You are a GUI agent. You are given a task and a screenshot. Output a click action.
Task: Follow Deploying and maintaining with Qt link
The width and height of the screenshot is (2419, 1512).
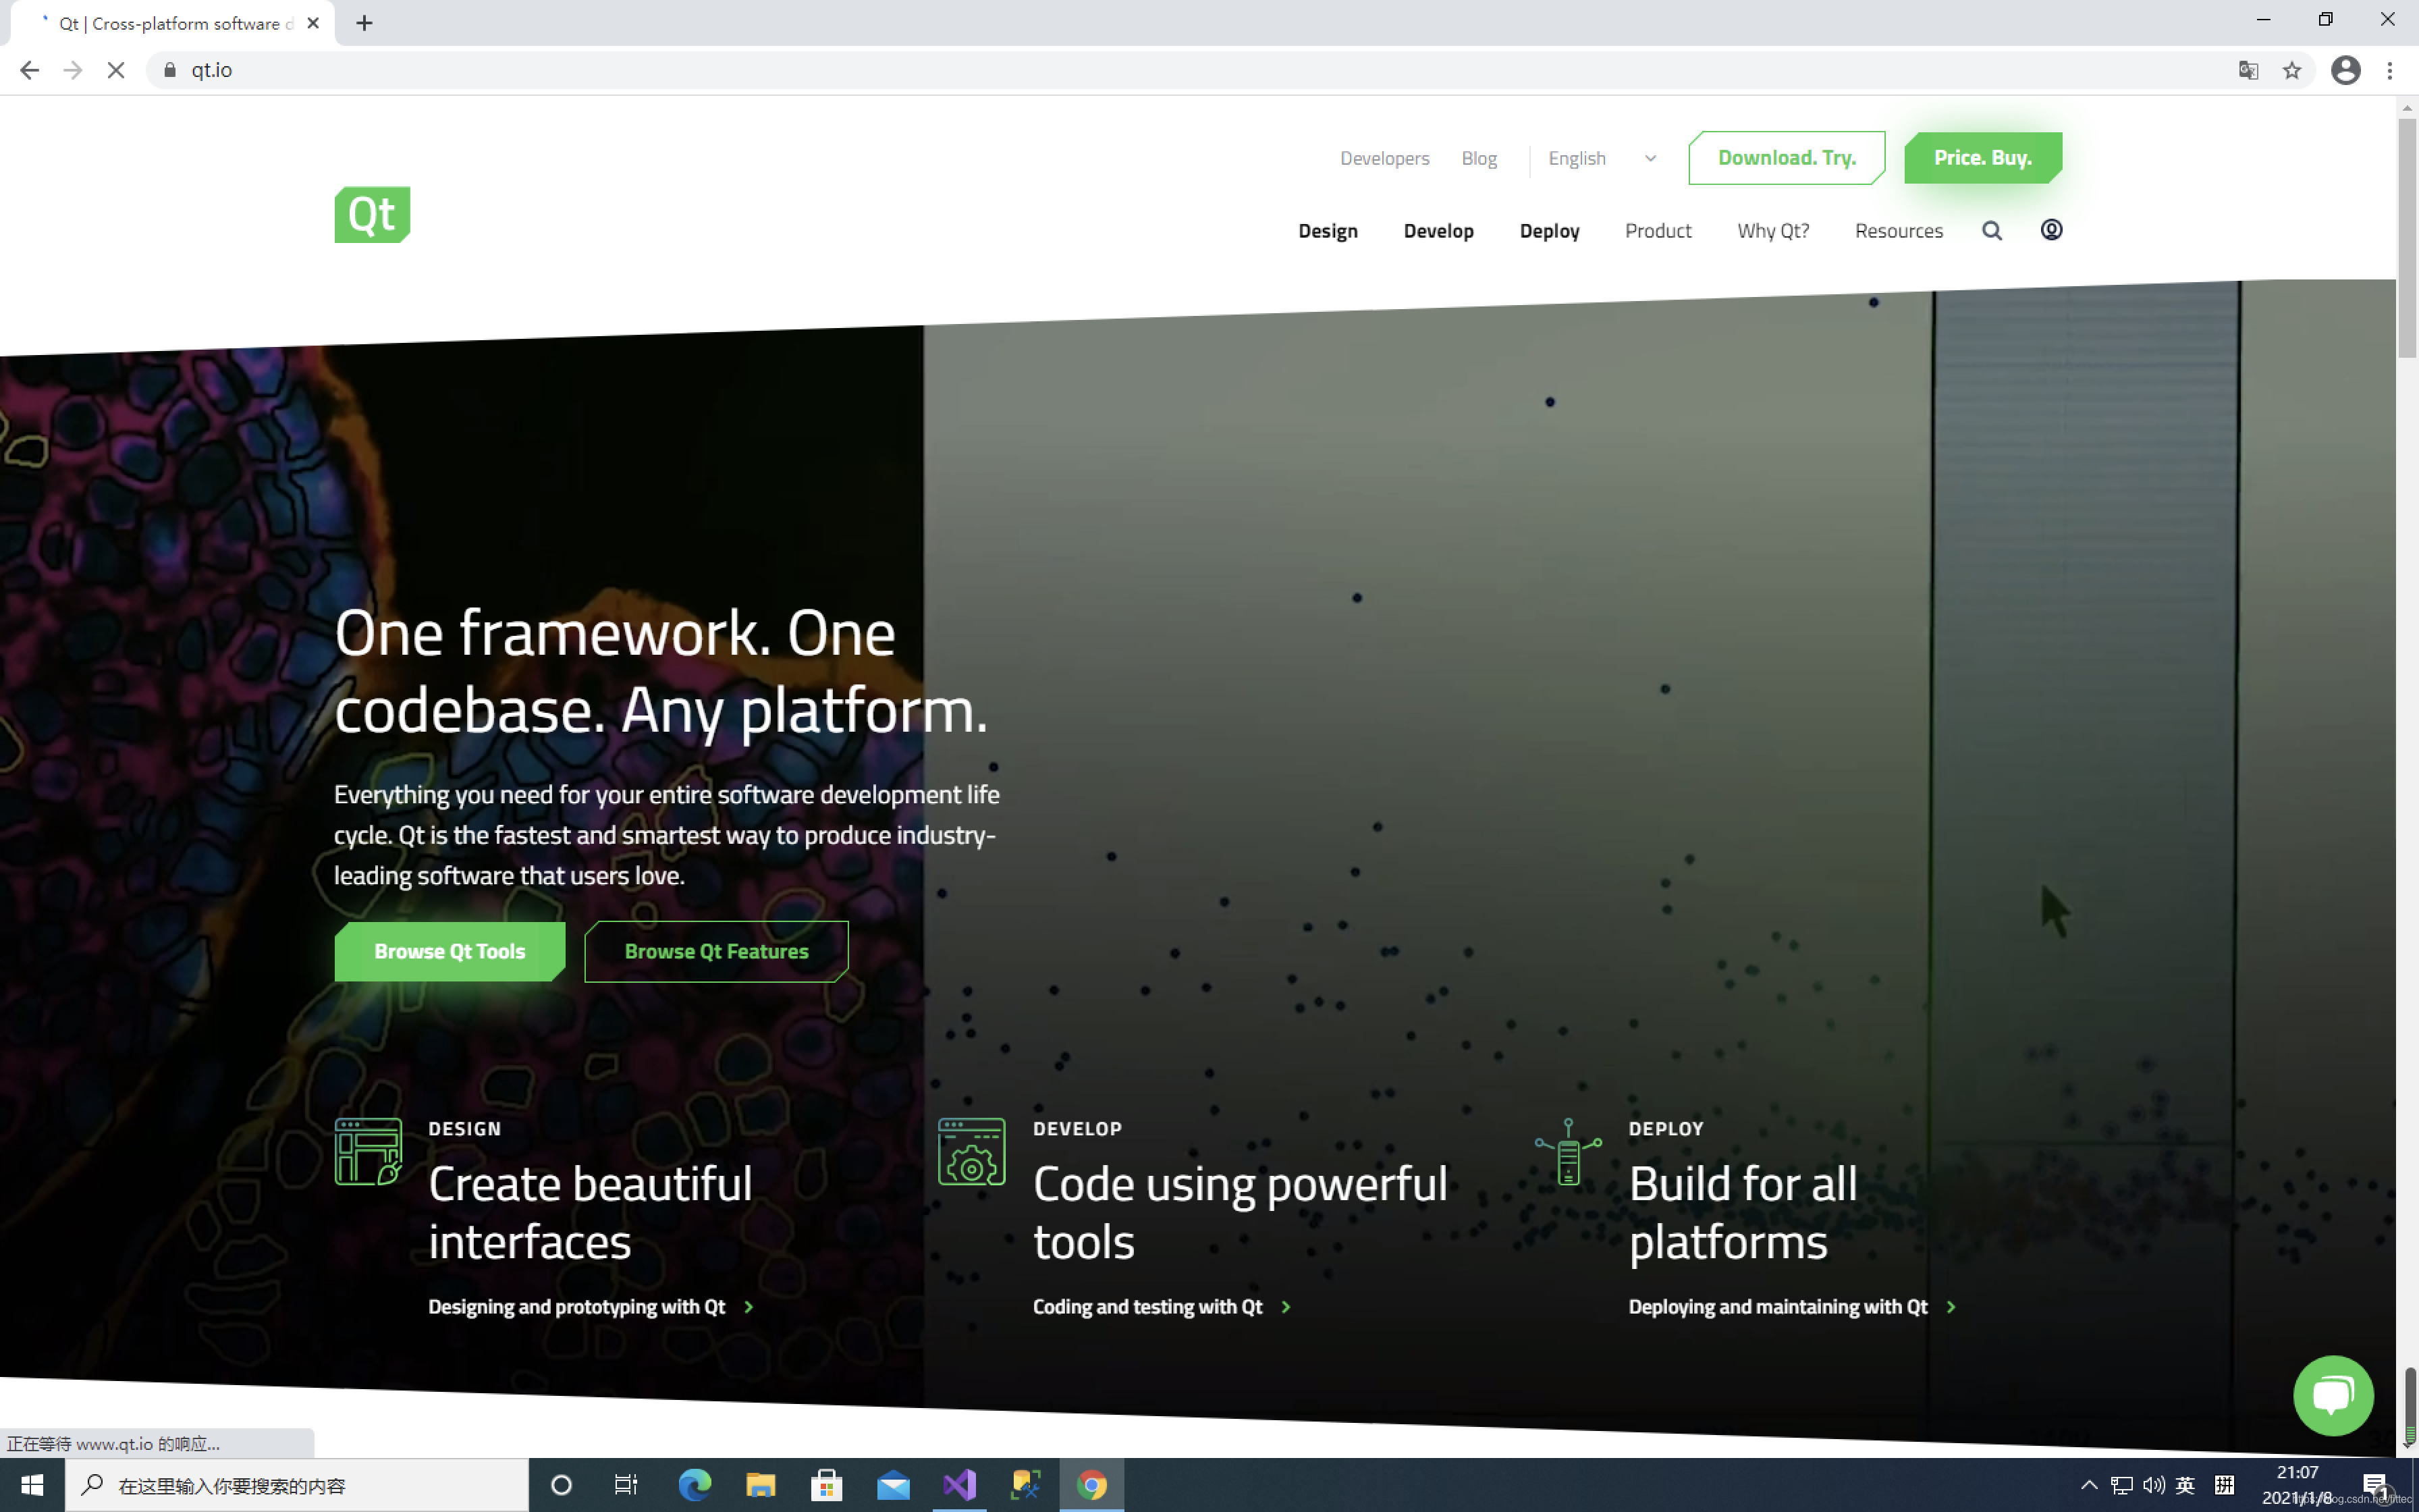pyautogui.click(x=1791, y=1306)
